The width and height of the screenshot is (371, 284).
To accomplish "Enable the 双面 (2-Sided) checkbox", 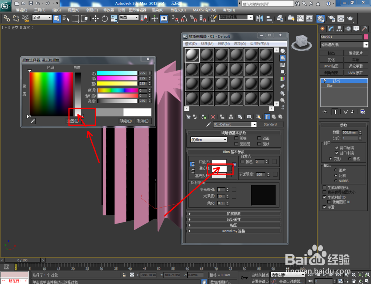I will tap(259, 138).
